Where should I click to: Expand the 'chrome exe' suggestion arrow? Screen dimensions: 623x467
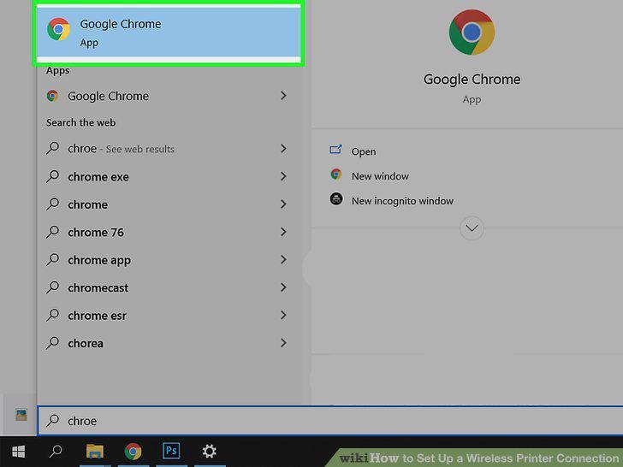tap(283, 176)
